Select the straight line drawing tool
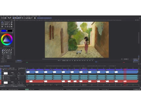Viewport: 141px width, 106px height. [4, 22]
